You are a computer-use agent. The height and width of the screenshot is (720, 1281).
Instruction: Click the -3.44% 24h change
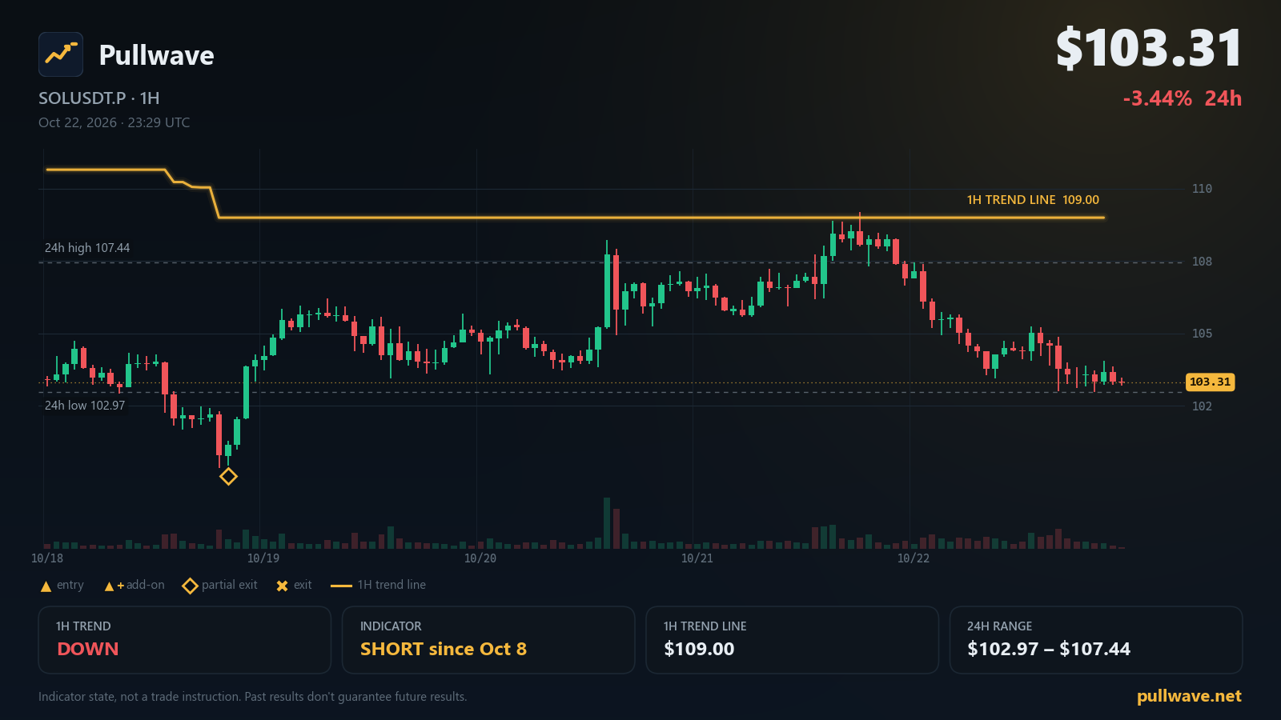[x=1183, y=98]
